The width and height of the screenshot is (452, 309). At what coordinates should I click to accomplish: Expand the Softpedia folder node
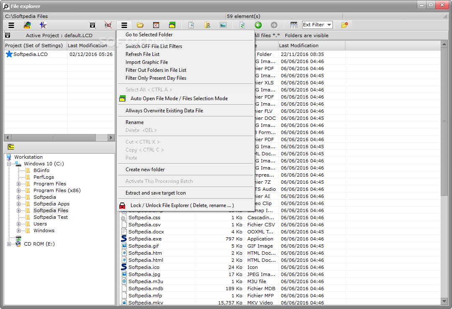[x=18, y=197]
